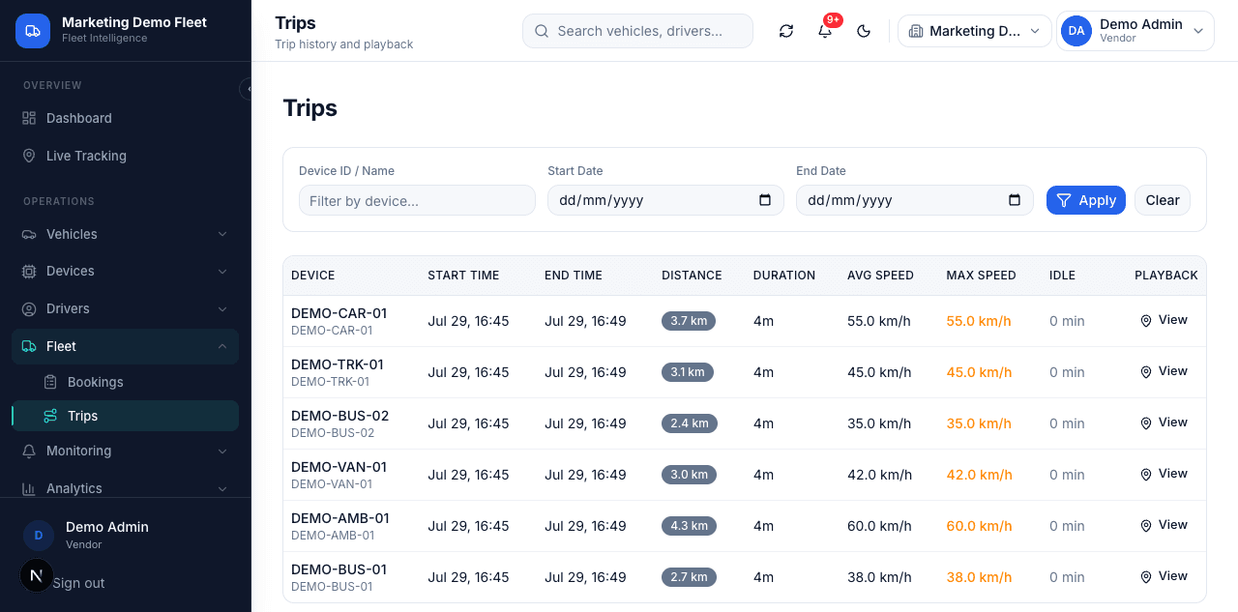This screenshot has height=612, width=1238.
Task: Select the Trips submenu item
Action: 126,416
